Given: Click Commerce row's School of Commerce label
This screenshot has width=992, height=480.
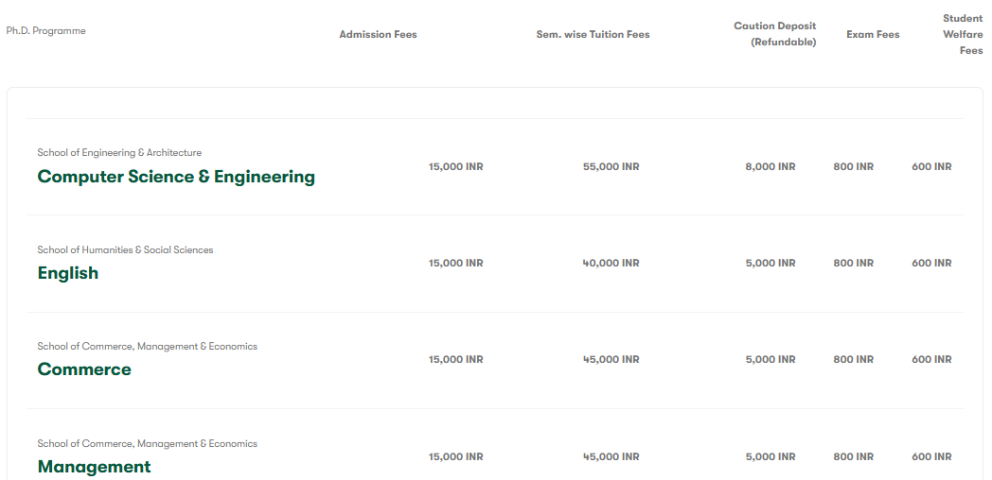Looking at the screenshot, I should tap(147, 347).
